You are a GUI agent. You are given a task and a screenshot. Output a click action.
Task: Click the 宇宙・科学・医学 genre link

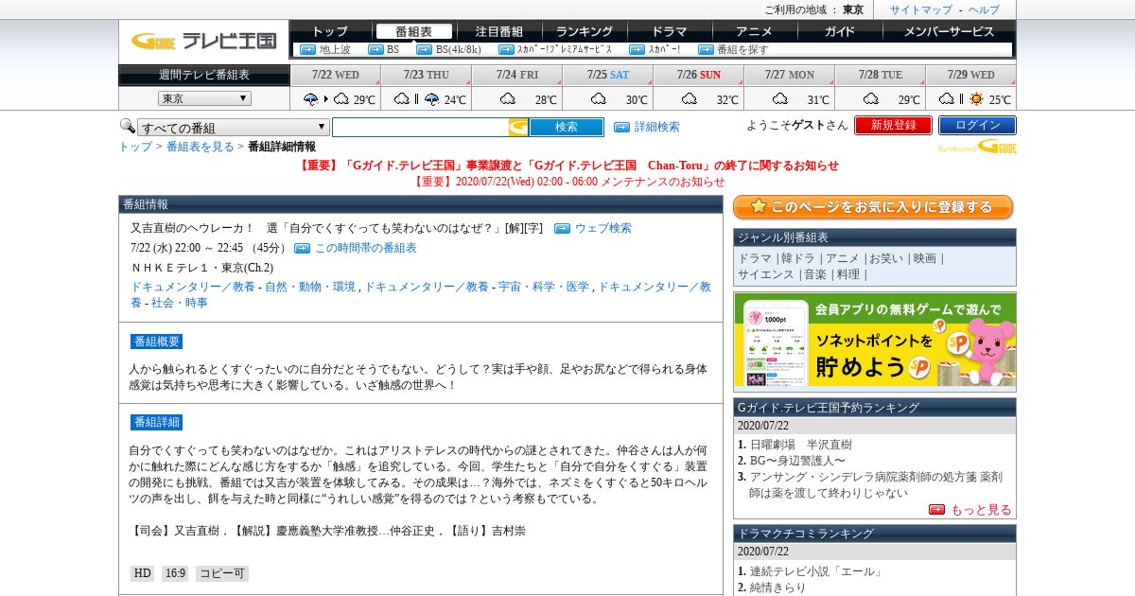(x=544, y=287)
